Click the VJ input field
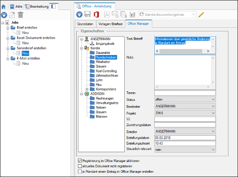The width and height of the screenshot is (238, 177). pyautogui.click(x=185, y=119)
